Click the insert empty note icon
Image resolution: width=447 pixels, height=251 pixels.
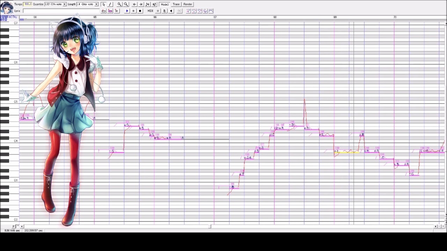click(104, 11)
